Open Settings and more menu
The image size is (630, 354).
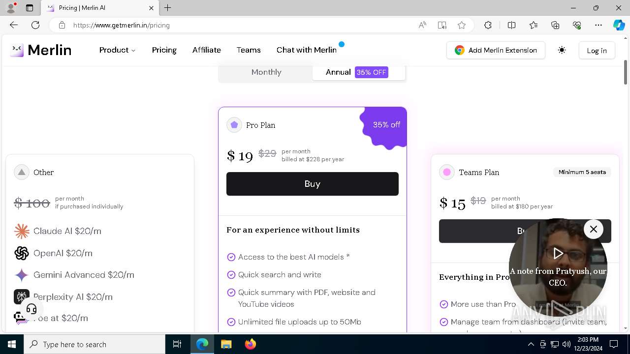[598, 25]
